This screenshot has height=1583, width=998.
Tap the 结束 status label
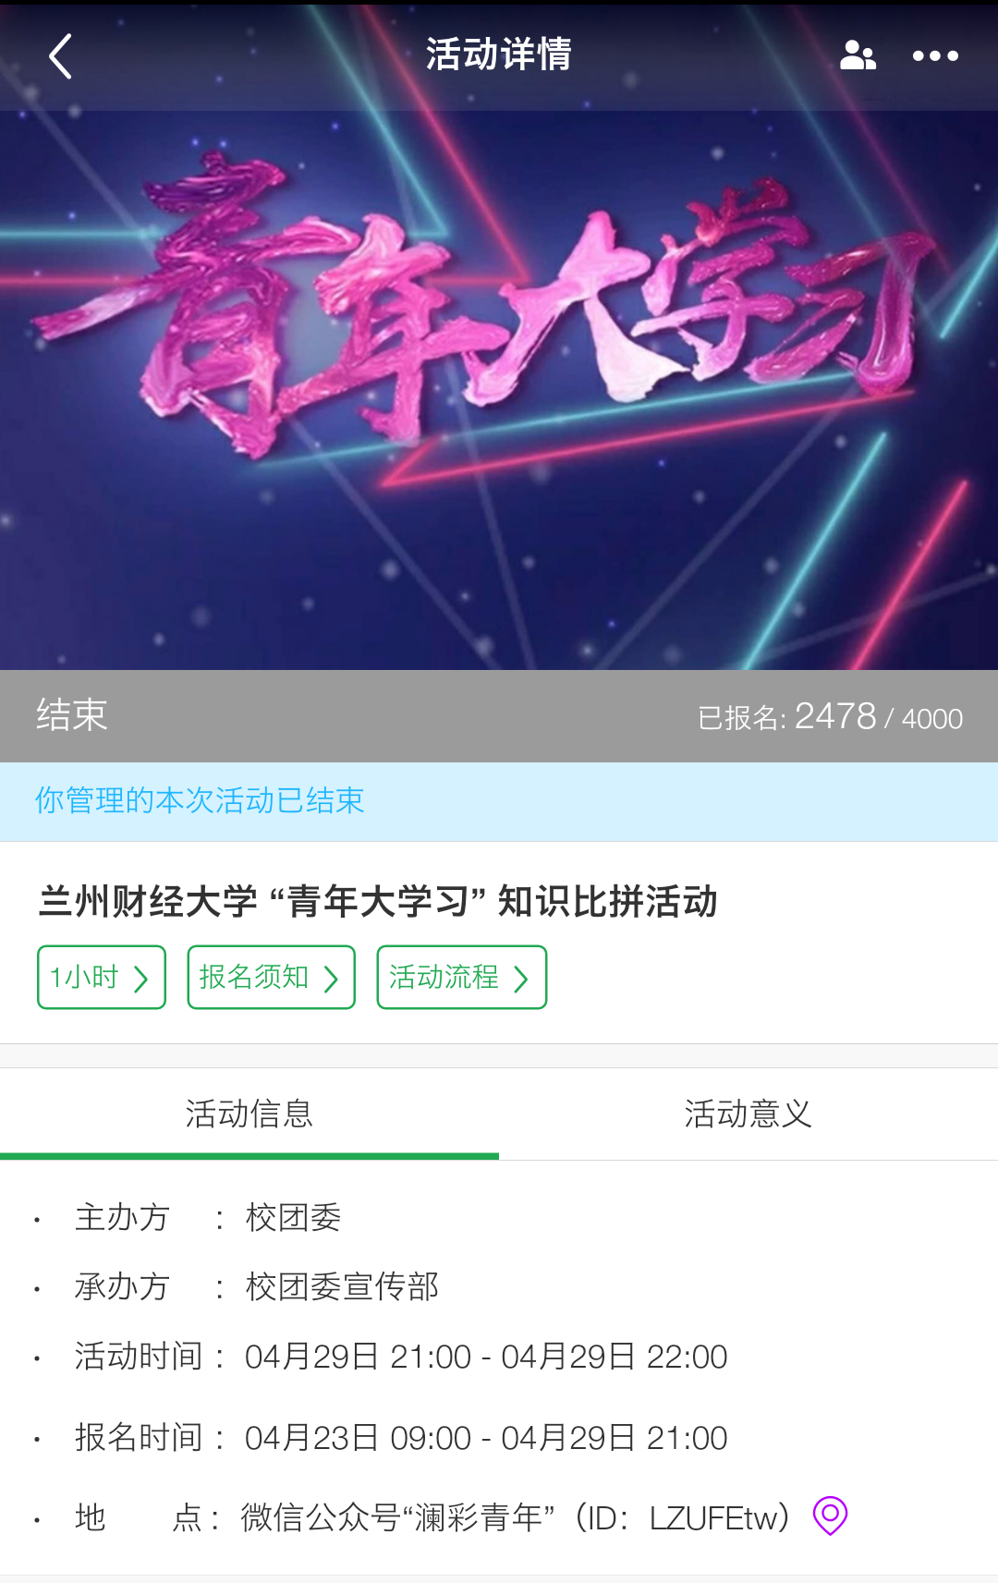click(72, 714)
